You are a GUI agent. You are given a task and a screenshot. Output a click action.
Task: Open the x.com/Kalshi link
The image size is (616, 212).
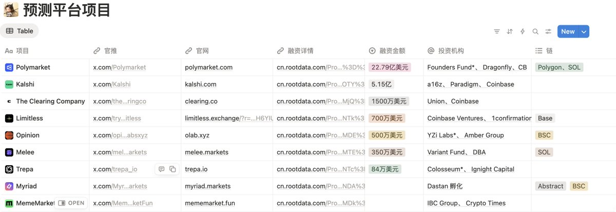click(x=112, y=84)
